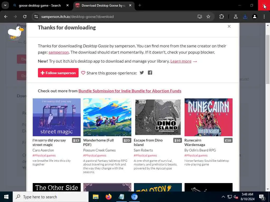The width and height of the screenshot is (270, 202).
Task: Open File Explorer from taskbar
Action: (95, 197)
